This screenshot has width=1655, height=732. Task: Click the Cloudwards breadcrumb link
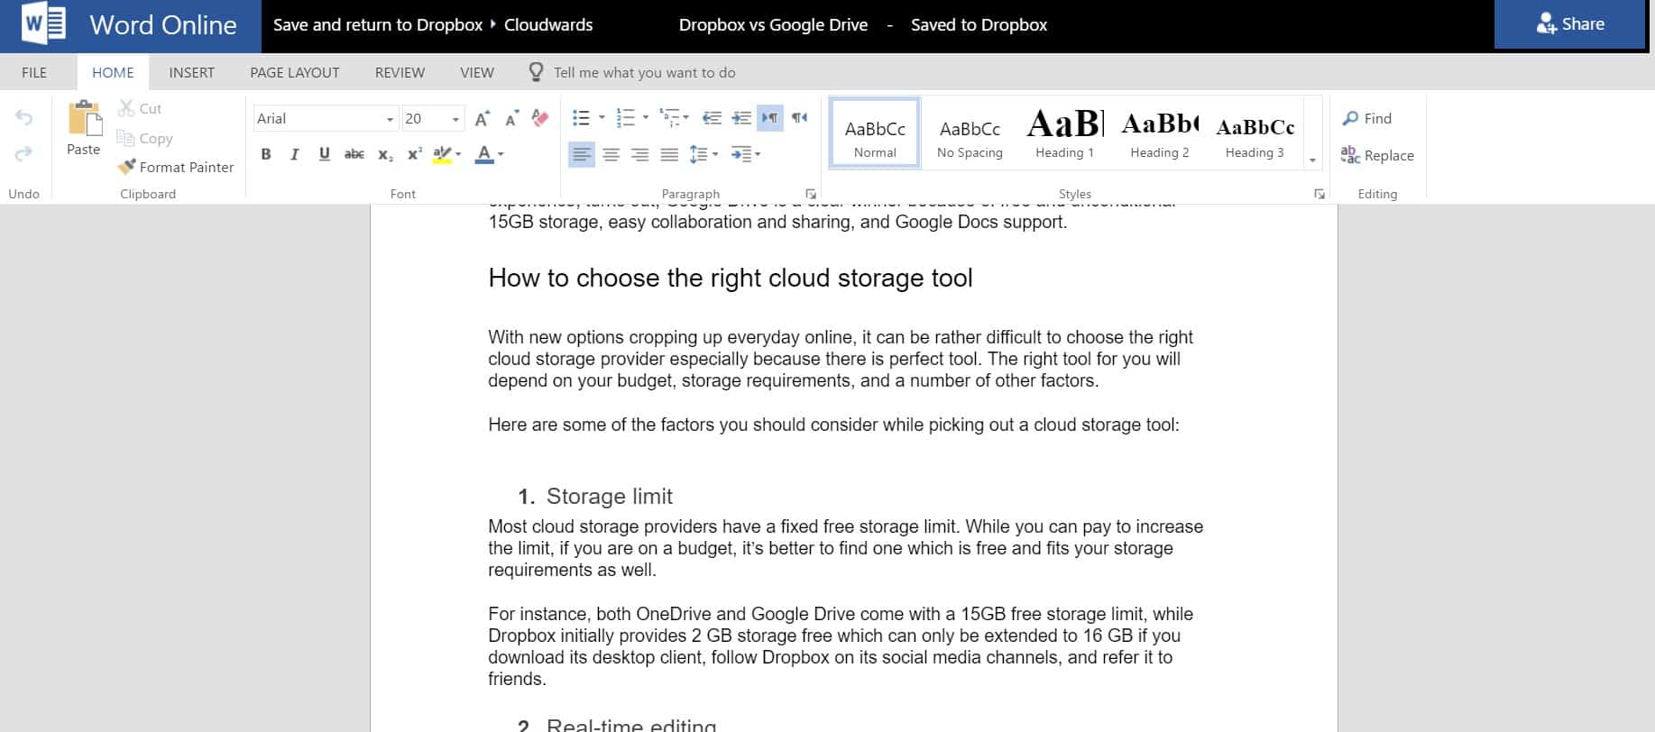[x=548, y=25]
